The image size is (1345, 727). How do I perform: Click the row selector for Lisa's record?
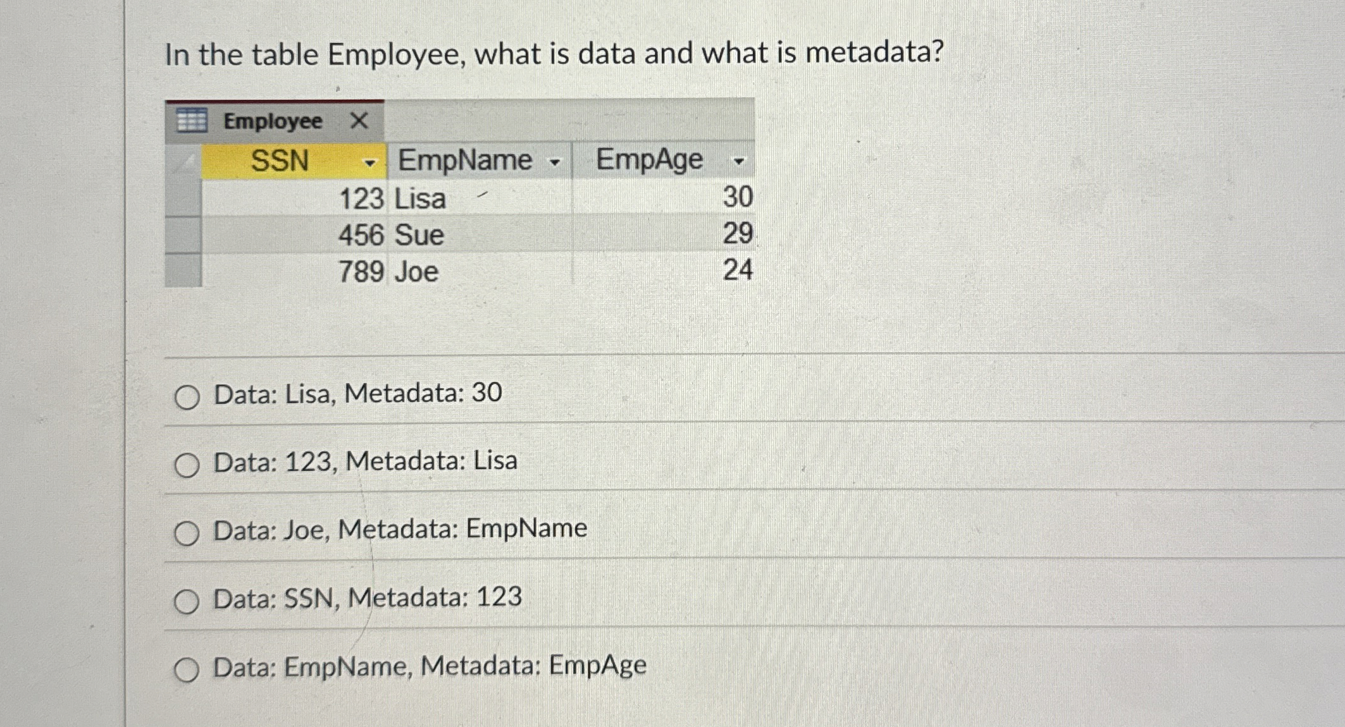[x=182, y=199]
